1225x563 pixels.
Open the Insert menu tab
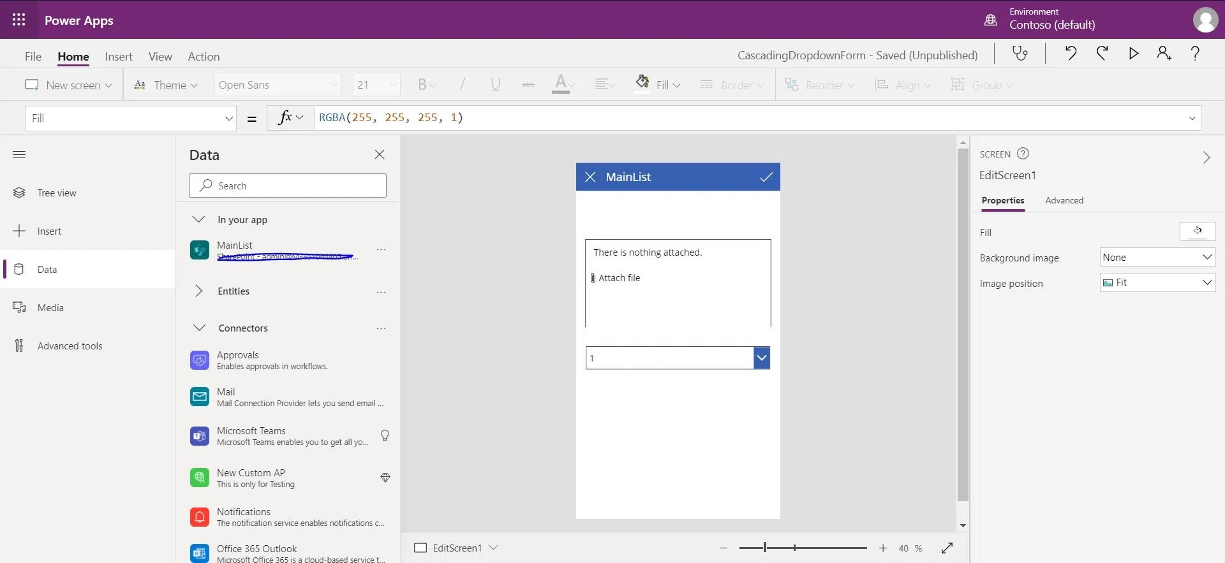119,57
